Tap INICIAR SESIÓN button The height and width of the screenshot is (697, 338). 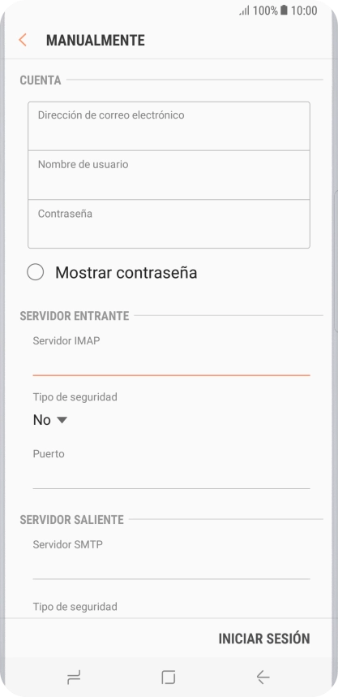pos(264,639)
